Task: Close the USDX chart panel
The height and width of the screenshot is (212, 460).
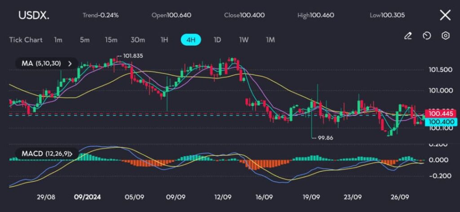Action: click(x=445, y=15)
